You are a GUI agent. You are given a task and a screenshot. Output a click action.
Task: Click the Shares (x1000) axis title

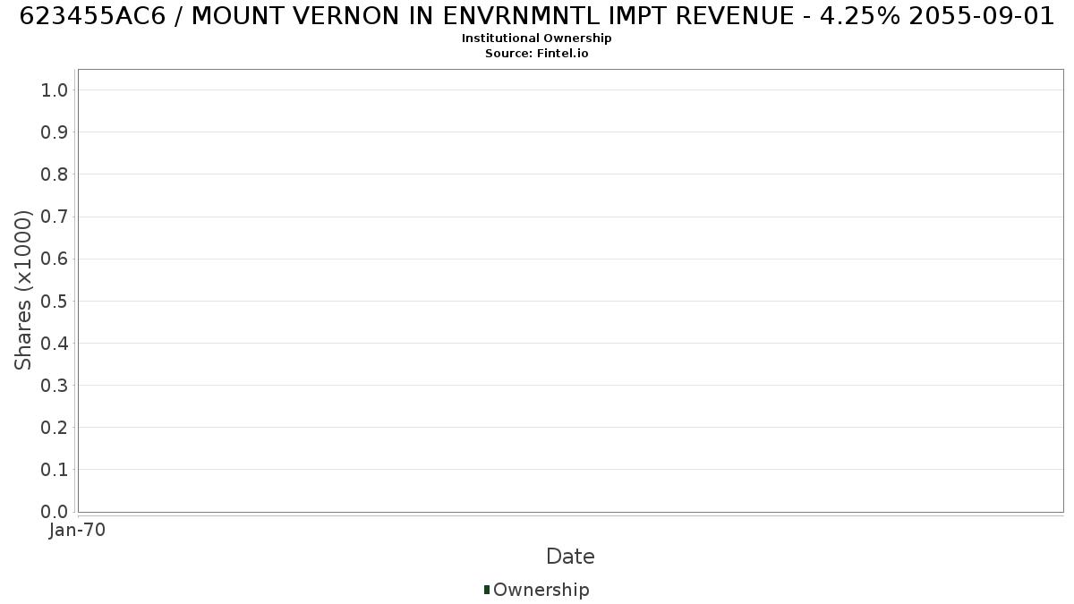(x=23, y=290)
